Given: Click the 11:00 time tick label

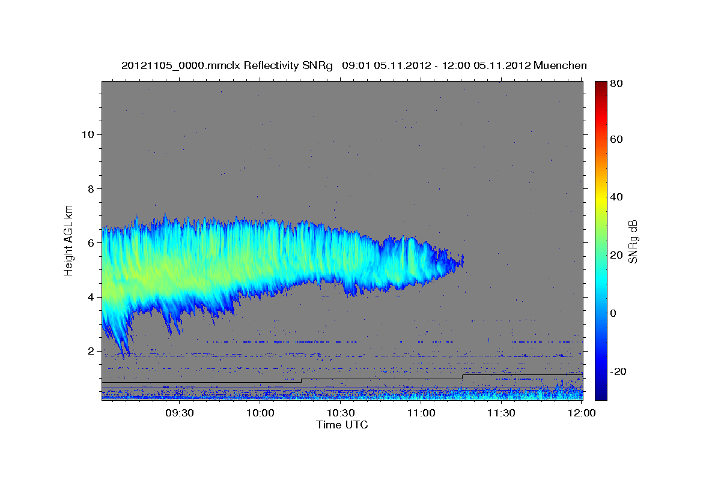Looking at the screenshot, I should [x=421, y=413].
